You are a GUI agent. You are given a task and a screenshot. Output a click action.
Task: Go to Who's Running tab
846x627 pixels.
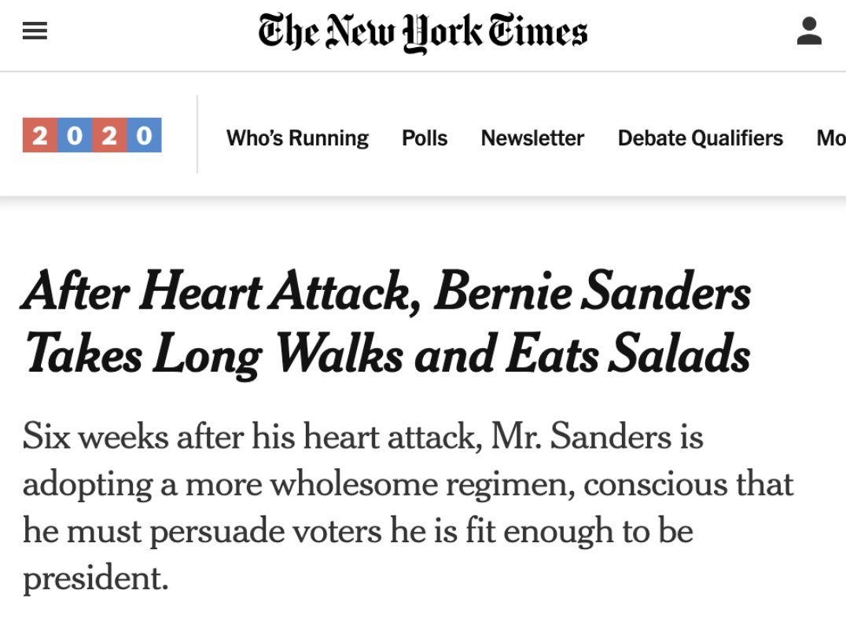(x=297, y=138)
